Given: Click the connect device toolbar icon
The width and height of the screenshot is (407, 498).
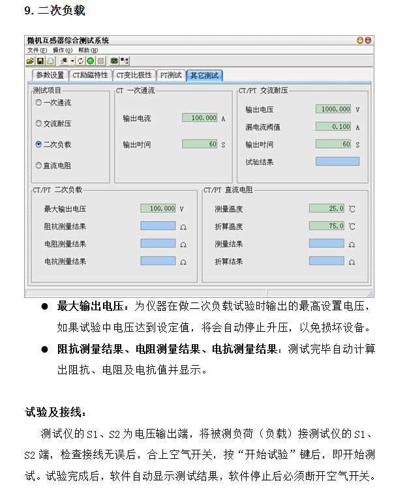Looking at the screenshot, I should click(x=64, y=61).
